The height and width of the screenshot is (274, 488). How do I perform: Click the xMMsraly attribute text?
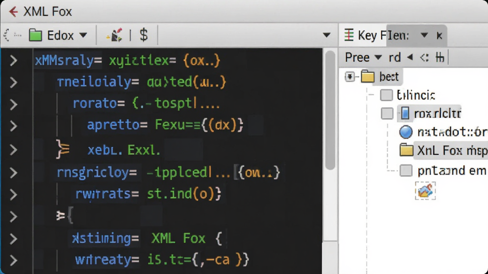(x=64, y=60)
